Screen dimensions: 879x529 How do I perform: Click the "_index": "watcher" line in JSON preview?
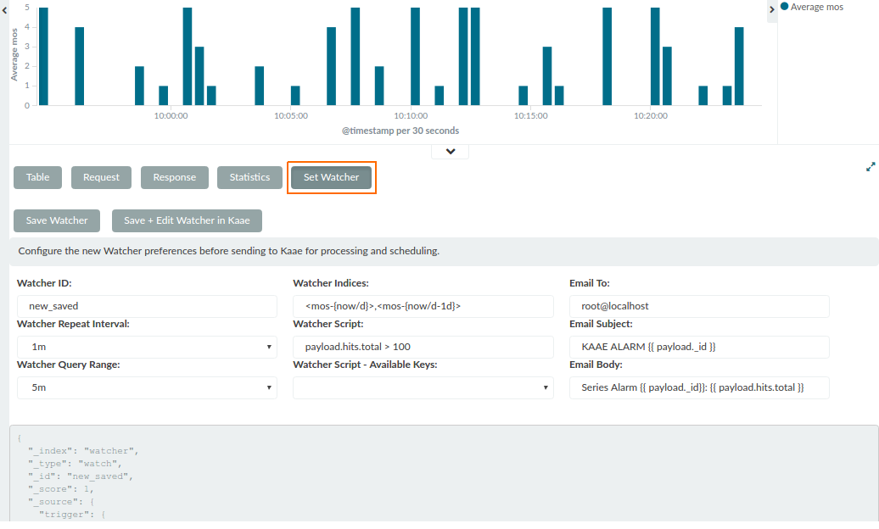coord(83,450)
